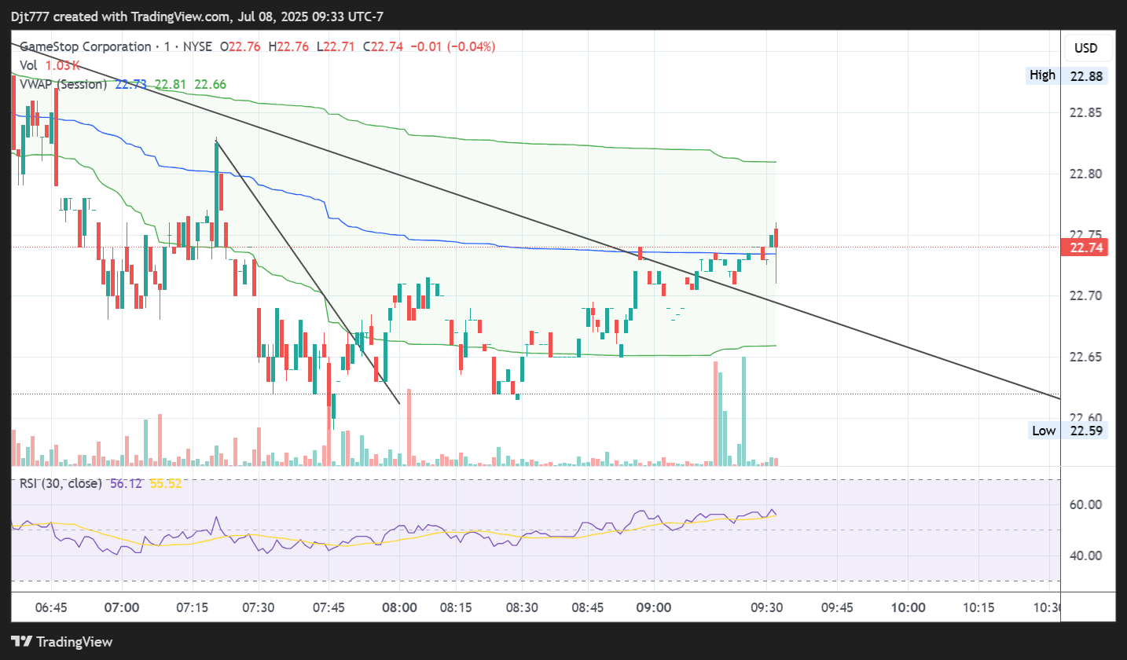Click the RSI value 56.12
Image resolution: width=1127 pixels, height=660 pixels.
click(x=126, y=483)
